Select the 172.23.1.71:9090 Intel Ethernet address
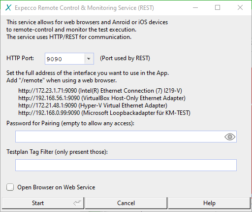 [x=100, y=91]
